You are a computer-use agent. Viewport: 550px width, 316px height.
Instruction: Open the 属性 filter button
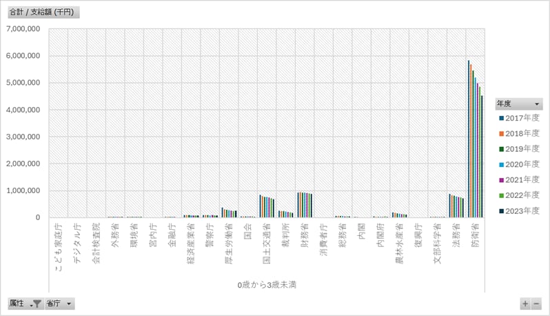[26, 304]
